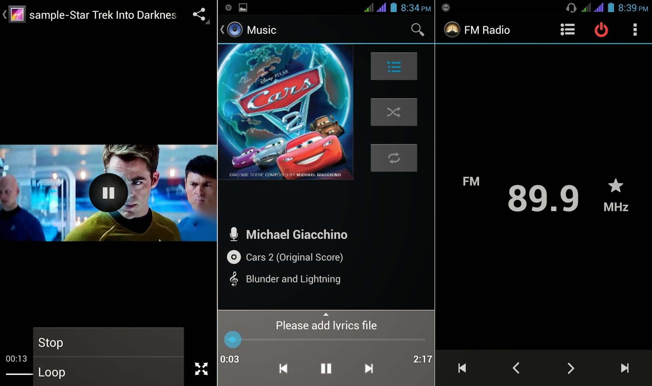Toggle shuffle mode in Music player
This screenshot has width=652, height=386.
click(394, 112)
